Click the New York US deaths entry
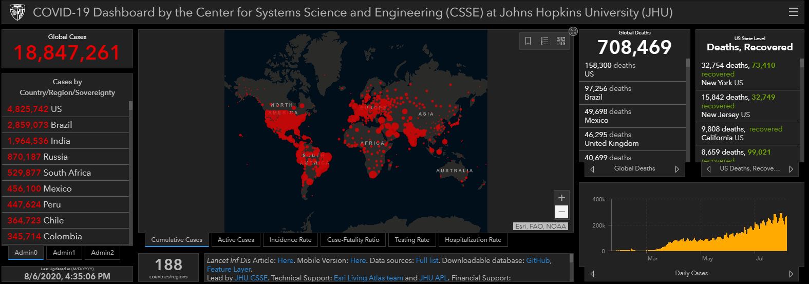Viewport: 809px width, 284px height. [x=749, y=74]
